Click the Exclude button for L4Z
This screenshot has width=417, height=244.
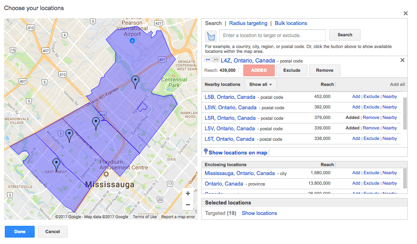(292, 70)
